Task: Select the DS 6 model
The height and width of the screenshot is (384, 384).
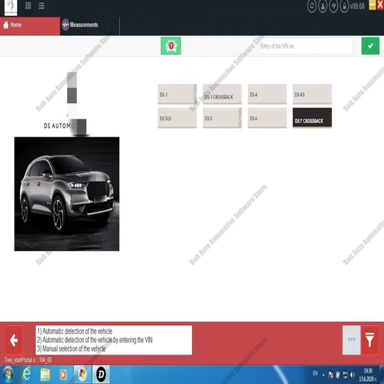Action: (267, 118)
